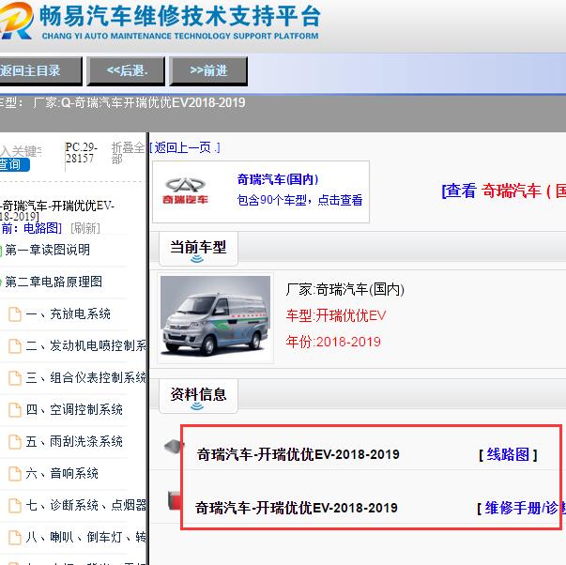The image size is (566, 565).
Task: Open 六、音响系统 tree item
Action: [62, 473]
